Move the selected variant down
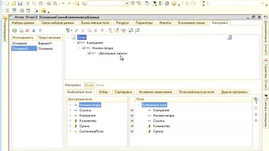The image size is (269, 151). pyautogui.click(x=40, y=31)
